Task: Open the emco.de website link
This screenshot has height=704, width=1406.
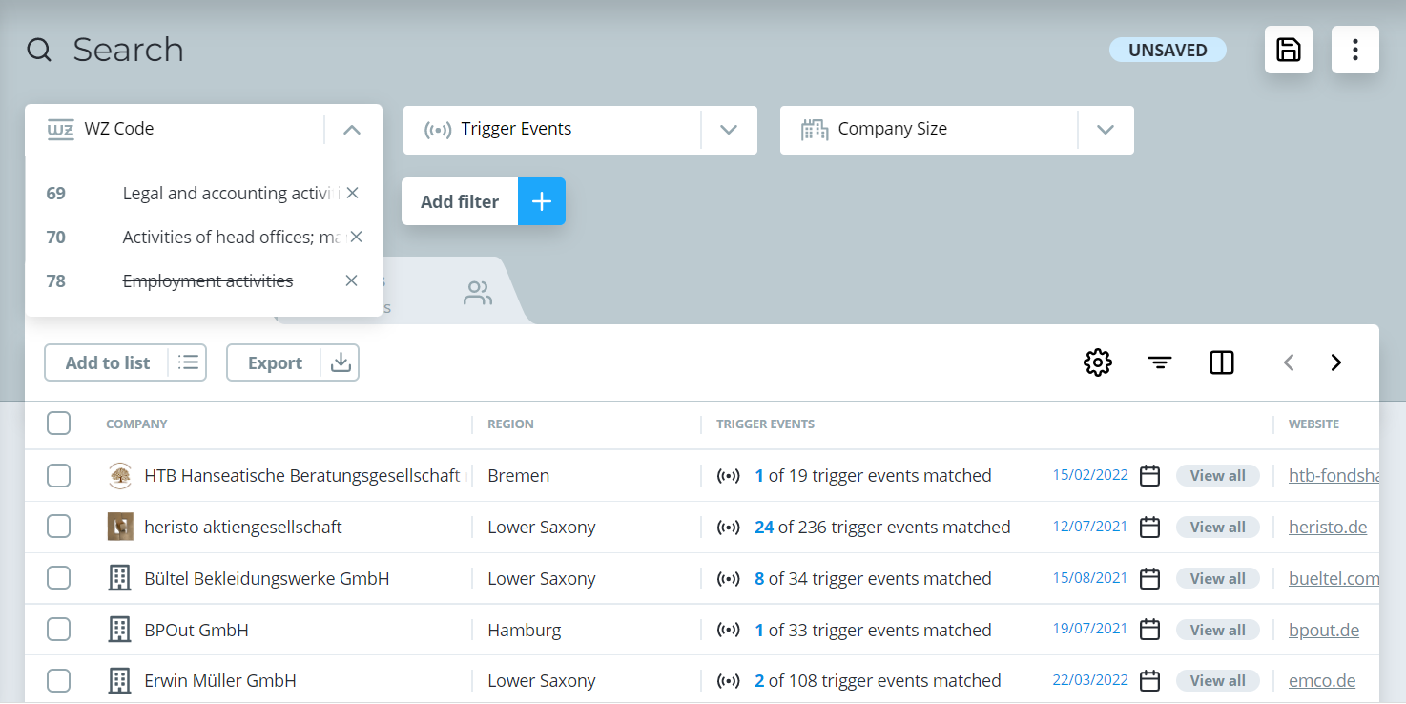Action: click(x=1322, y=680)
